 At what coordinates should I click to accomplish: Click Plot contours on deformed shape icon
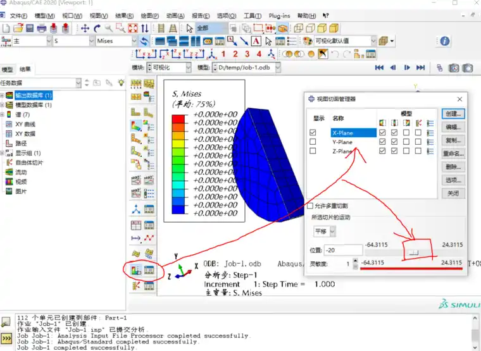[x=136, y=126]
